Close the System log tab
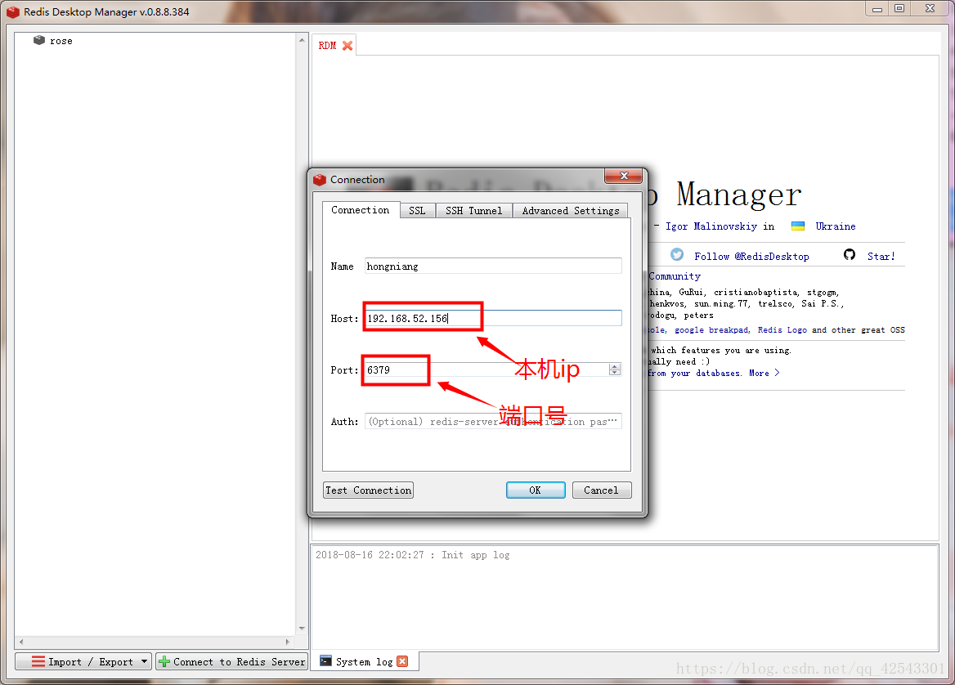This screenshot has width=955, height=685. (x=402, y=661)
